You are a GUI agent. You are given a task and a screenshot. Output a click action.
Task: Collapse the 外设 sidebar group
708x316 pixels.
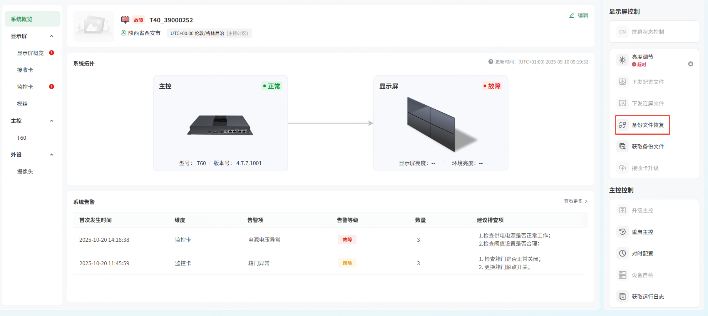pos(52,155)
